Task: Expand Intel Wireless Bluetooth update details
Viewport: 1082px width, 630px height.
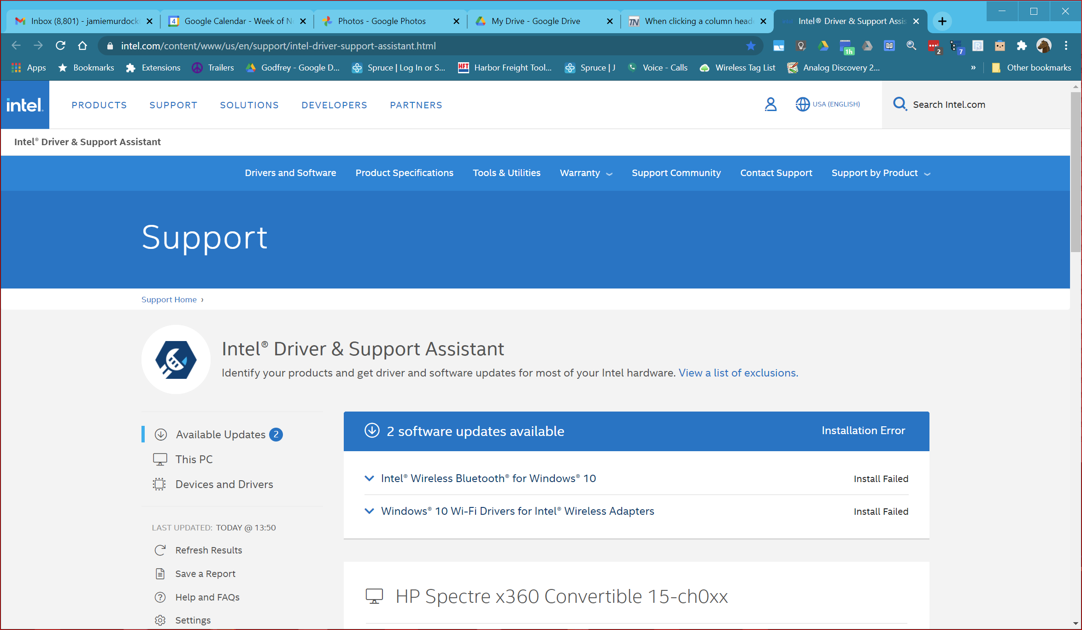Action: (369, 478)
